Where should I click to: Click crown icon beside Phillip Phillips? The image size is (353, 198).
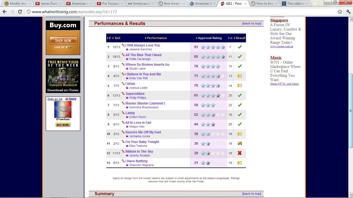[127, 98]
